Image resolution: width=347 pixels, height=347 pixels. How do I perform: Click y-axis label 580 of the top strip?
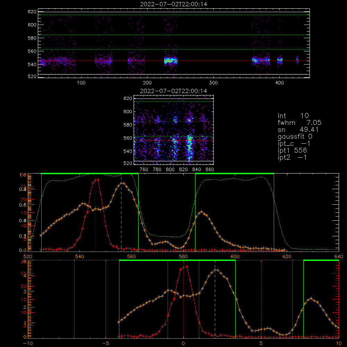[32, 38]
